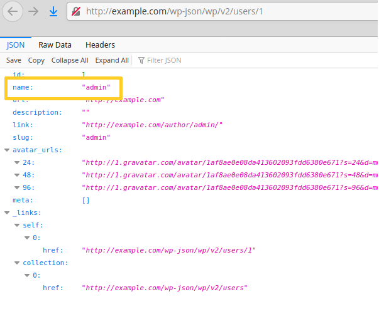
Task: Collapse the avatar_urls node
Action: click(7, 150)
